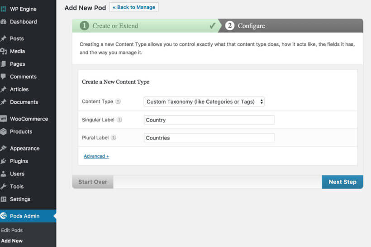Image resolution: width=371 pixels, height=247 pixels.
Task: Open the Content Type dropdown
Action: tap(204, 102)
